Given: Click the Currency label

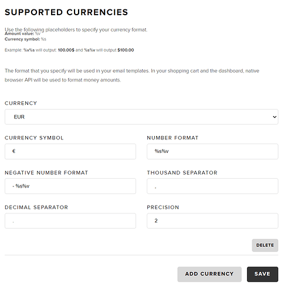Looking at the screenshot, I should [x=21, y=103].
